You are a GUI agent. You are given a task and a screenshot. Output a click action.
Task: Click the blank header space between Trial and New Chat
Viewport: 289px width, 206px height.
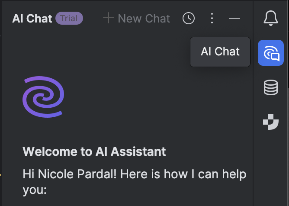(x=93, y=19)
